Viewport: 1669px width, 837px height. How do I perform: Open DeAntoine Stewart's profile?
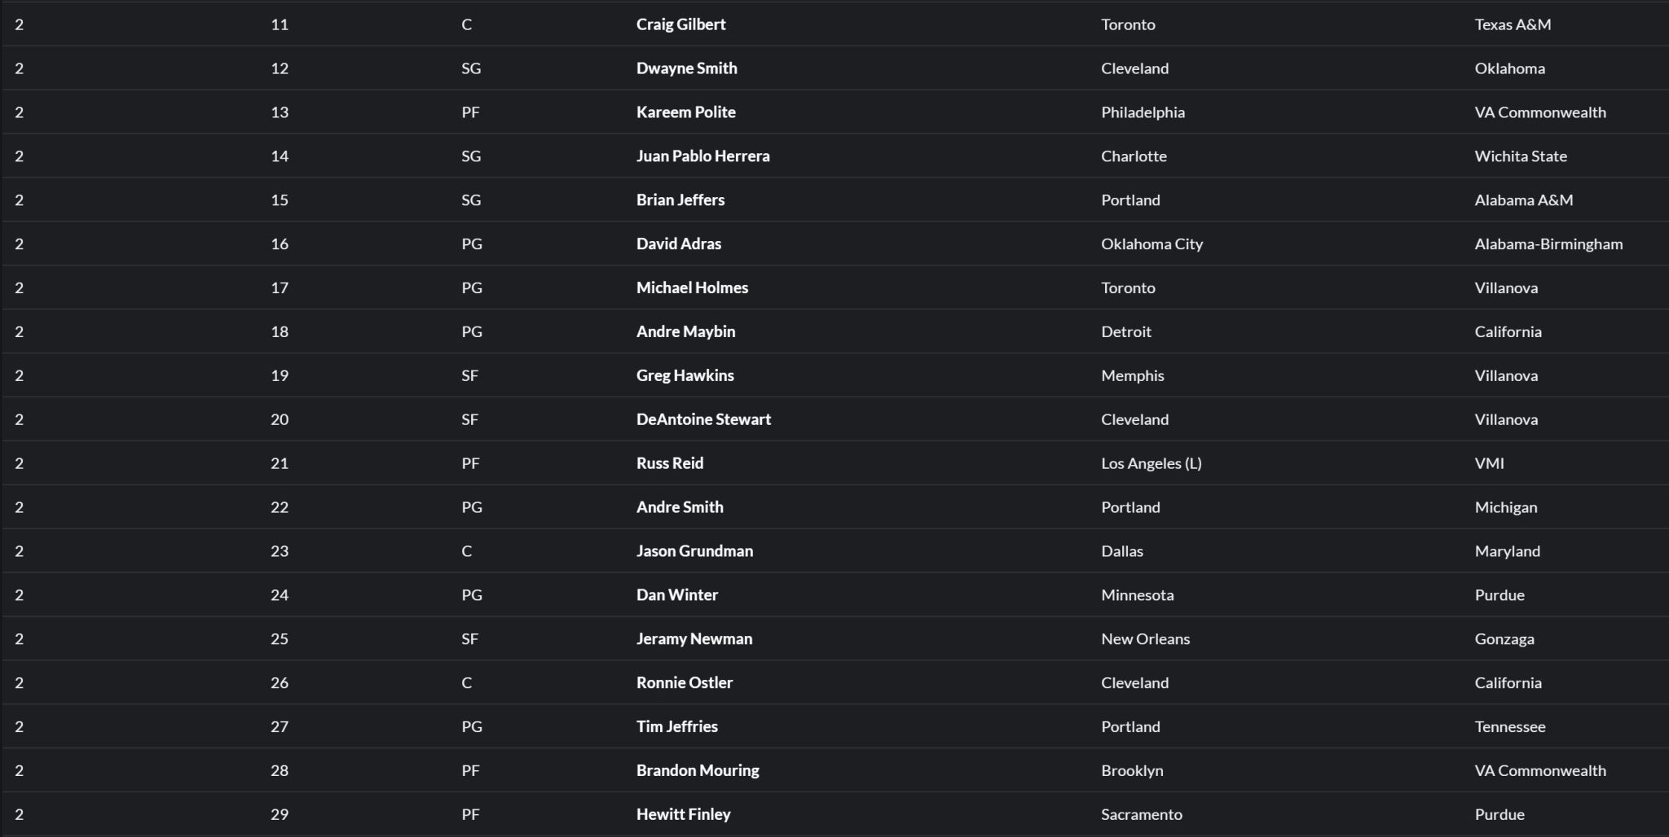click(703, 420)
